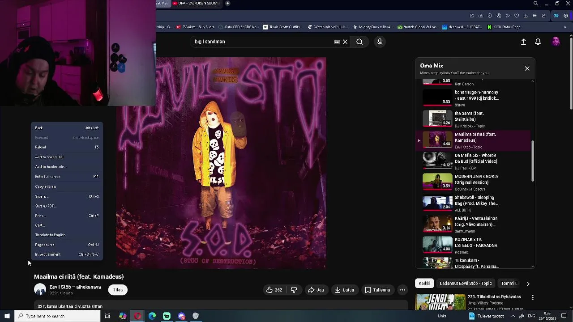Open Page source from context menu
Image resolution: width=573 pixels, height=322 pixels.
click(x=67, y=245)
